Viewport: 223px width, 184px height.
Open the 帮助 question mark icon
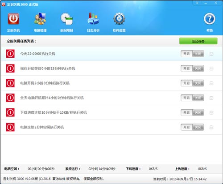[x=210, y=19]
